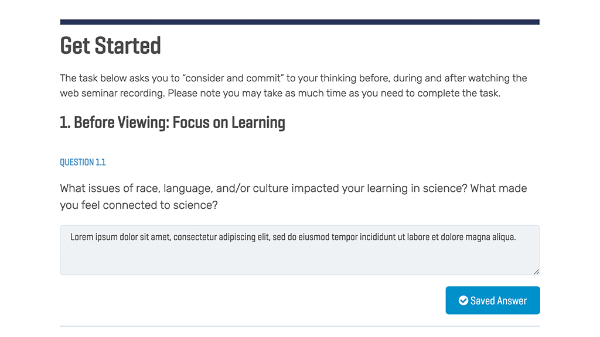Click empty space inside answer box below text

point(299,260)
